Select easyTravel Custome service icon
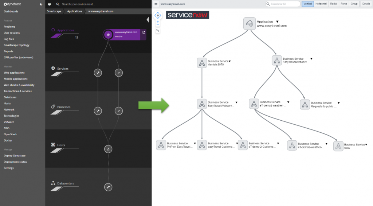 (202, 145)
